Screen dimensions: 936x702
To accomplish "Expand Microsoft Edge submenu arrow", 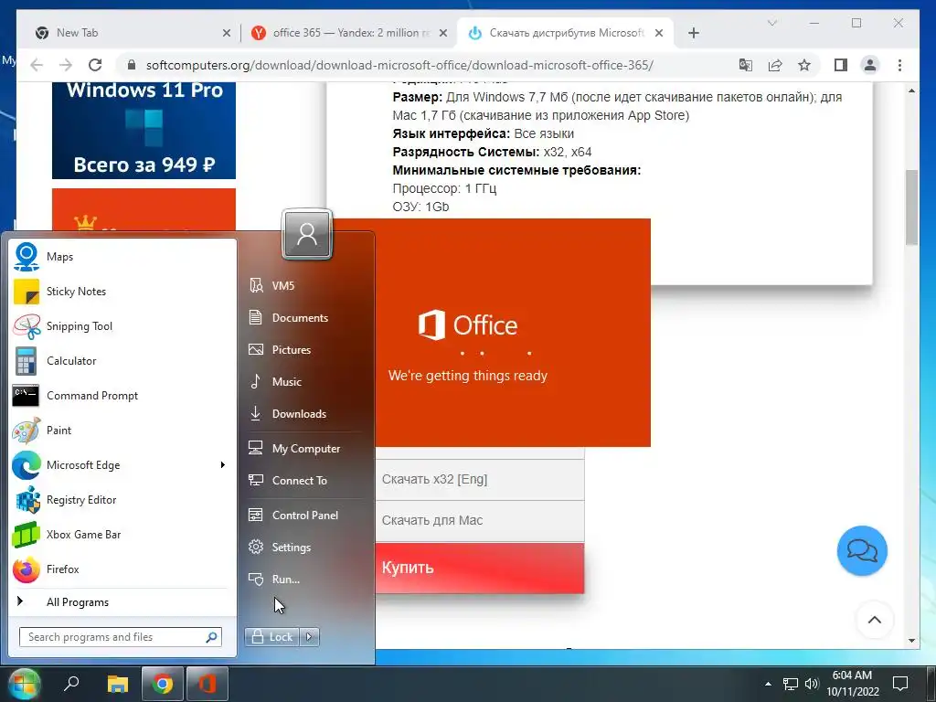I will point(223,465).
